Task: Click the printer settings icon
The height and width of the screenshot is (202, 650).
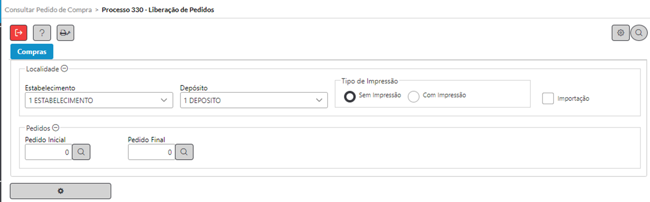Action: pyautogui.click(x=66, y=33)
